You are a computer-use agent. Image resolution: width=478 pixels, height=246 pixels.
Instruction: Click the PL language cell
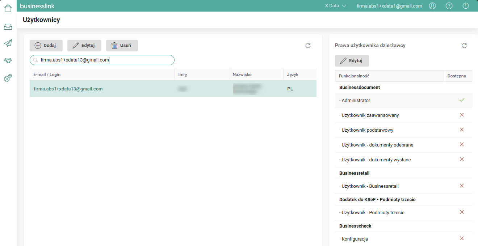point(290,89)
